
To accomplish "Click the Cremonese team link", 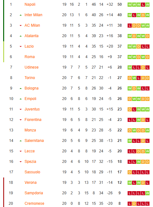I will click(34, 204).
